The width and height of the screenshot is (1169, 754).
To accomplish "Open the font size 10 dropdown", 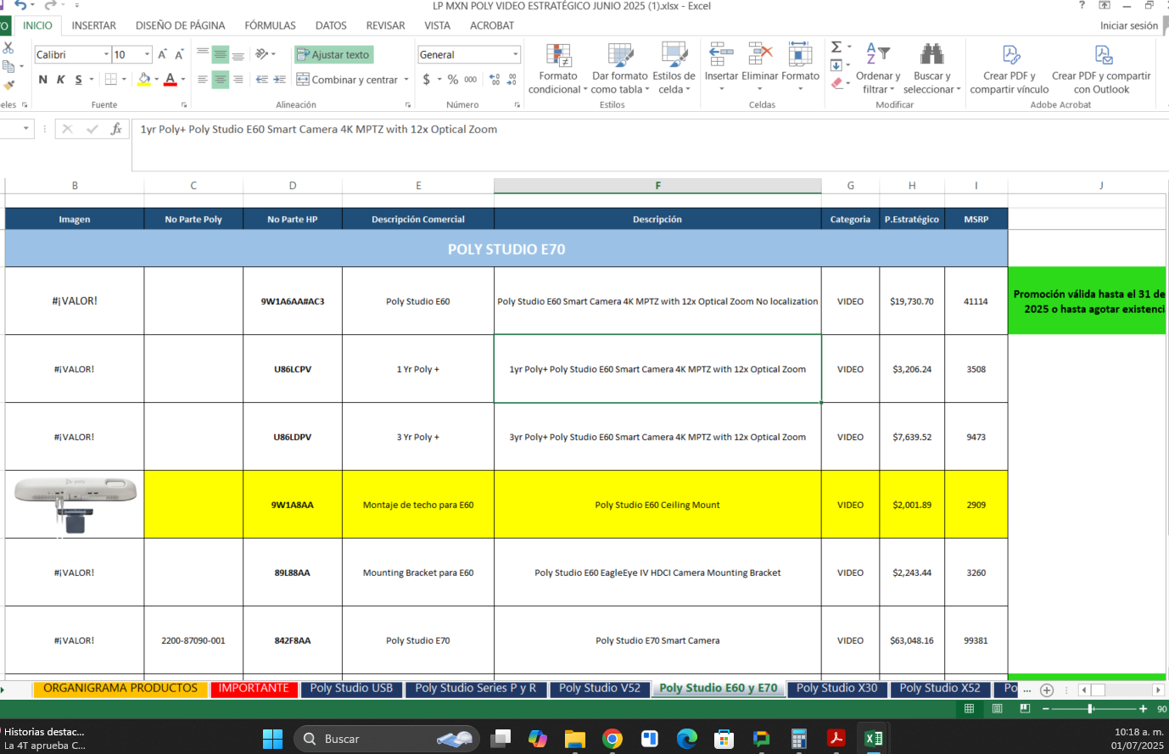I will click(148, 54).
